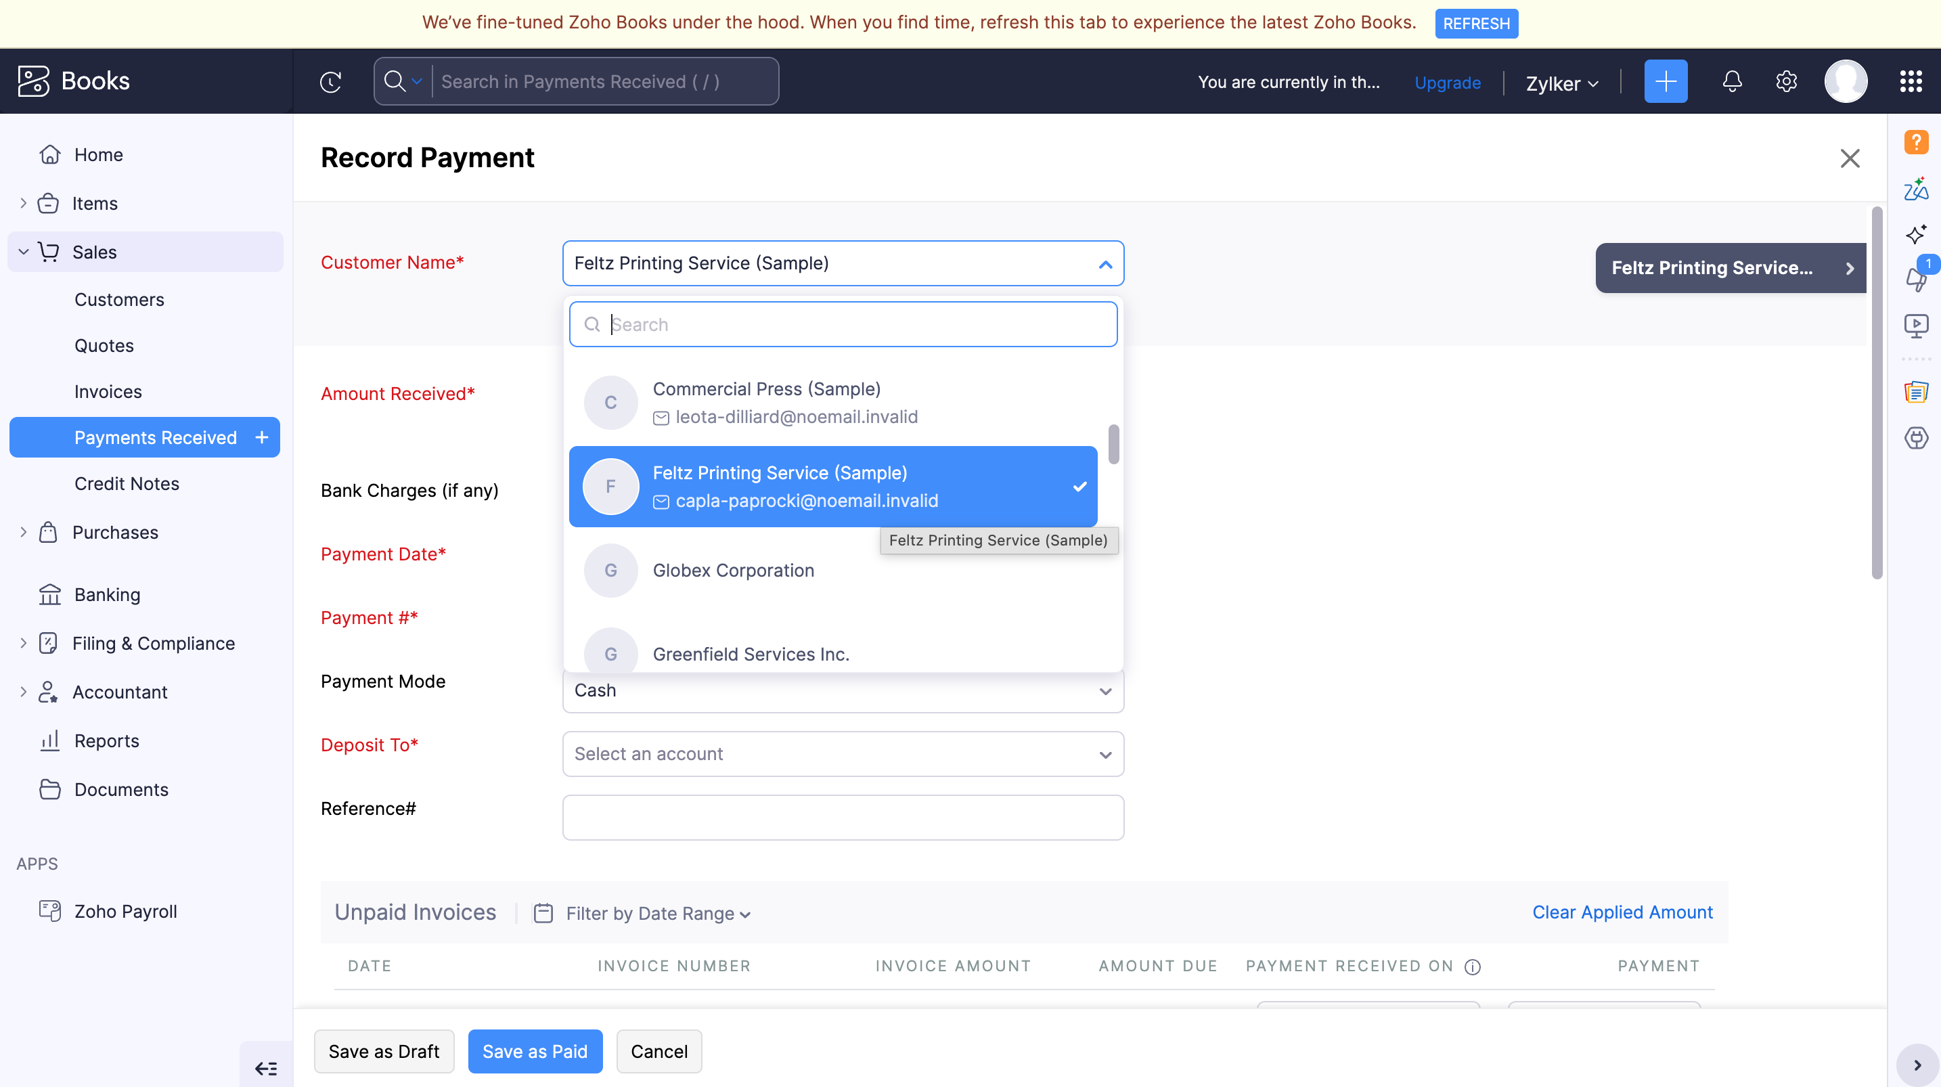The image size is (1941, 1087).
Task: Expand Filter by Date Range dropdown
Action: (657, 914)
